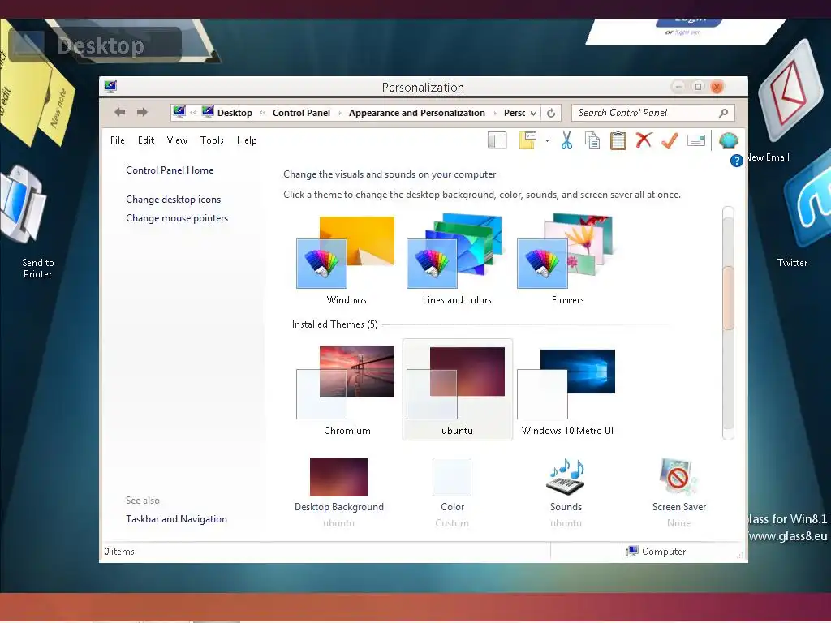The height and width of the screenshot is (623, 831).
Task: Open the Screen Saver settings icon
Action: [x=679, y=477]
